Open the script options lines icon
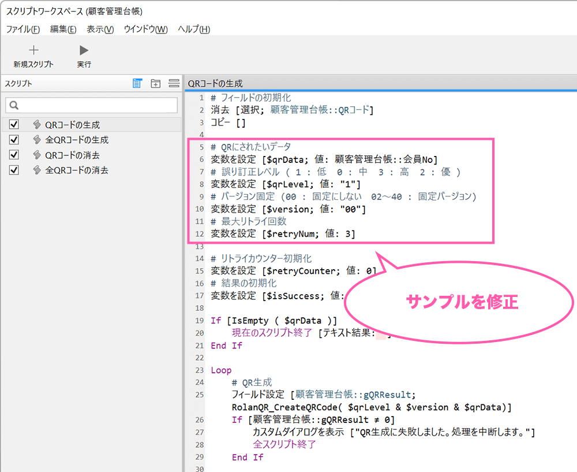The height and width of the screenshot is (472, 577). tap(174, 83)
